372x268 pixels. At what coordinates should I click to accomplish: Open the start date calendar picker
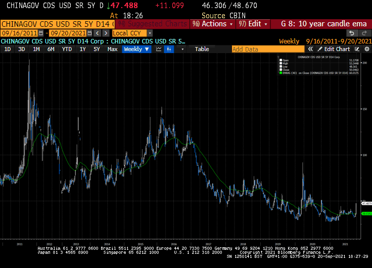coord(41,33)
